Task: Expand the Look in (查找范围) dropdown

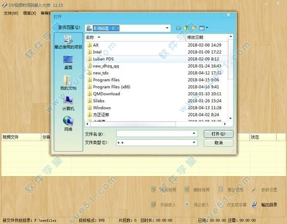Action: (167, 28)
